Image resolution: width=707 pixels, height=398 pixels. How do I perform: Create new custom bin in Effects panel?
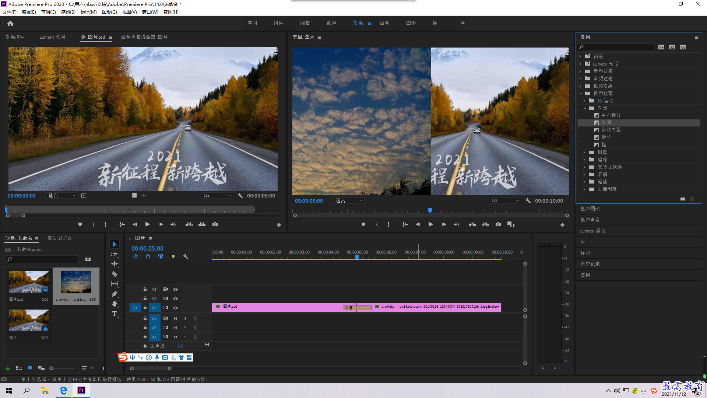683,199
